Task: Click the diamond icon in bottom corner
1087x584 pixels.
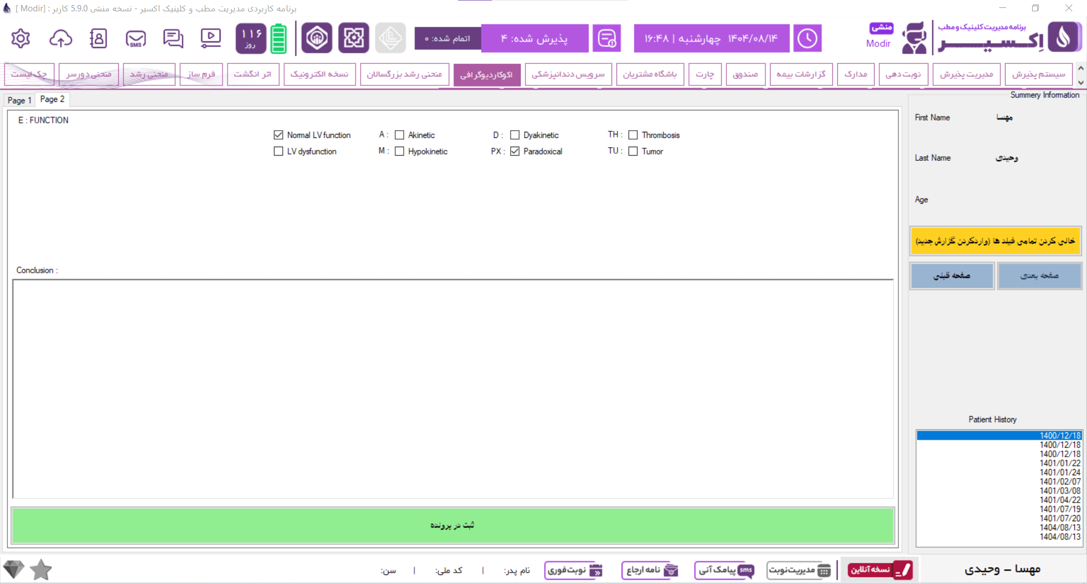Action: (x=14, y=569)
